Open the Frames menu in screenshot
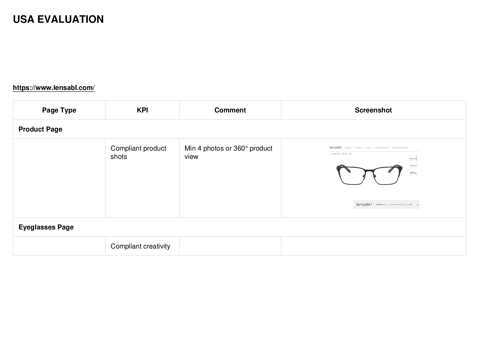The height and width of the screenshot is (339, 479). click(x=368, y=148)
